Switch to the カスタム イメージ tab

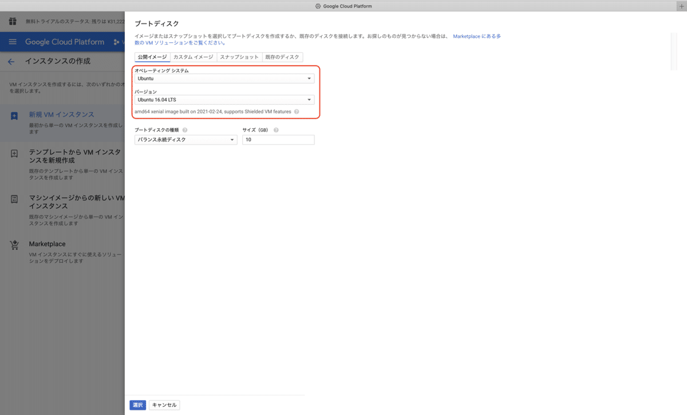point(194,57)
